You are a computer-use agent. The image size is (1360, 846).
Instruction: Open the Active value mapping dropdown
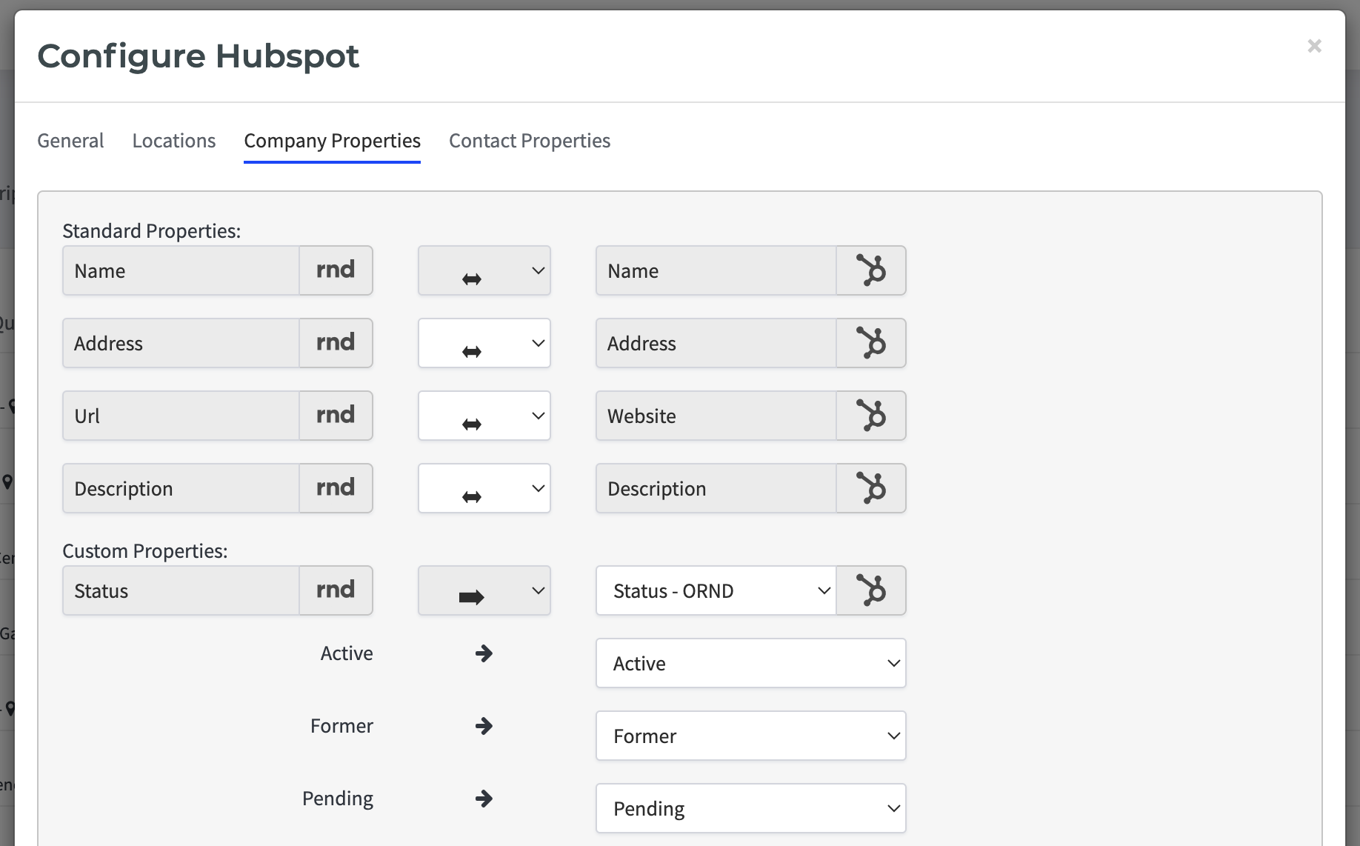point(751,663)
